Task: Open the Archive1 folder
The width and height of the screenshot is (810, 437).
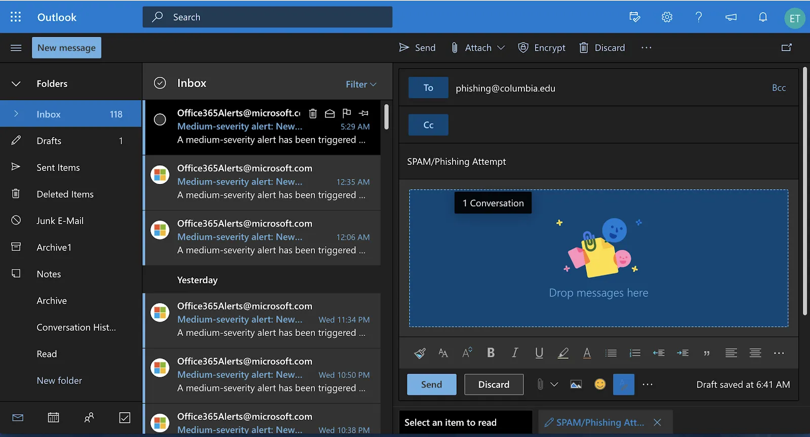Action: 71,247
